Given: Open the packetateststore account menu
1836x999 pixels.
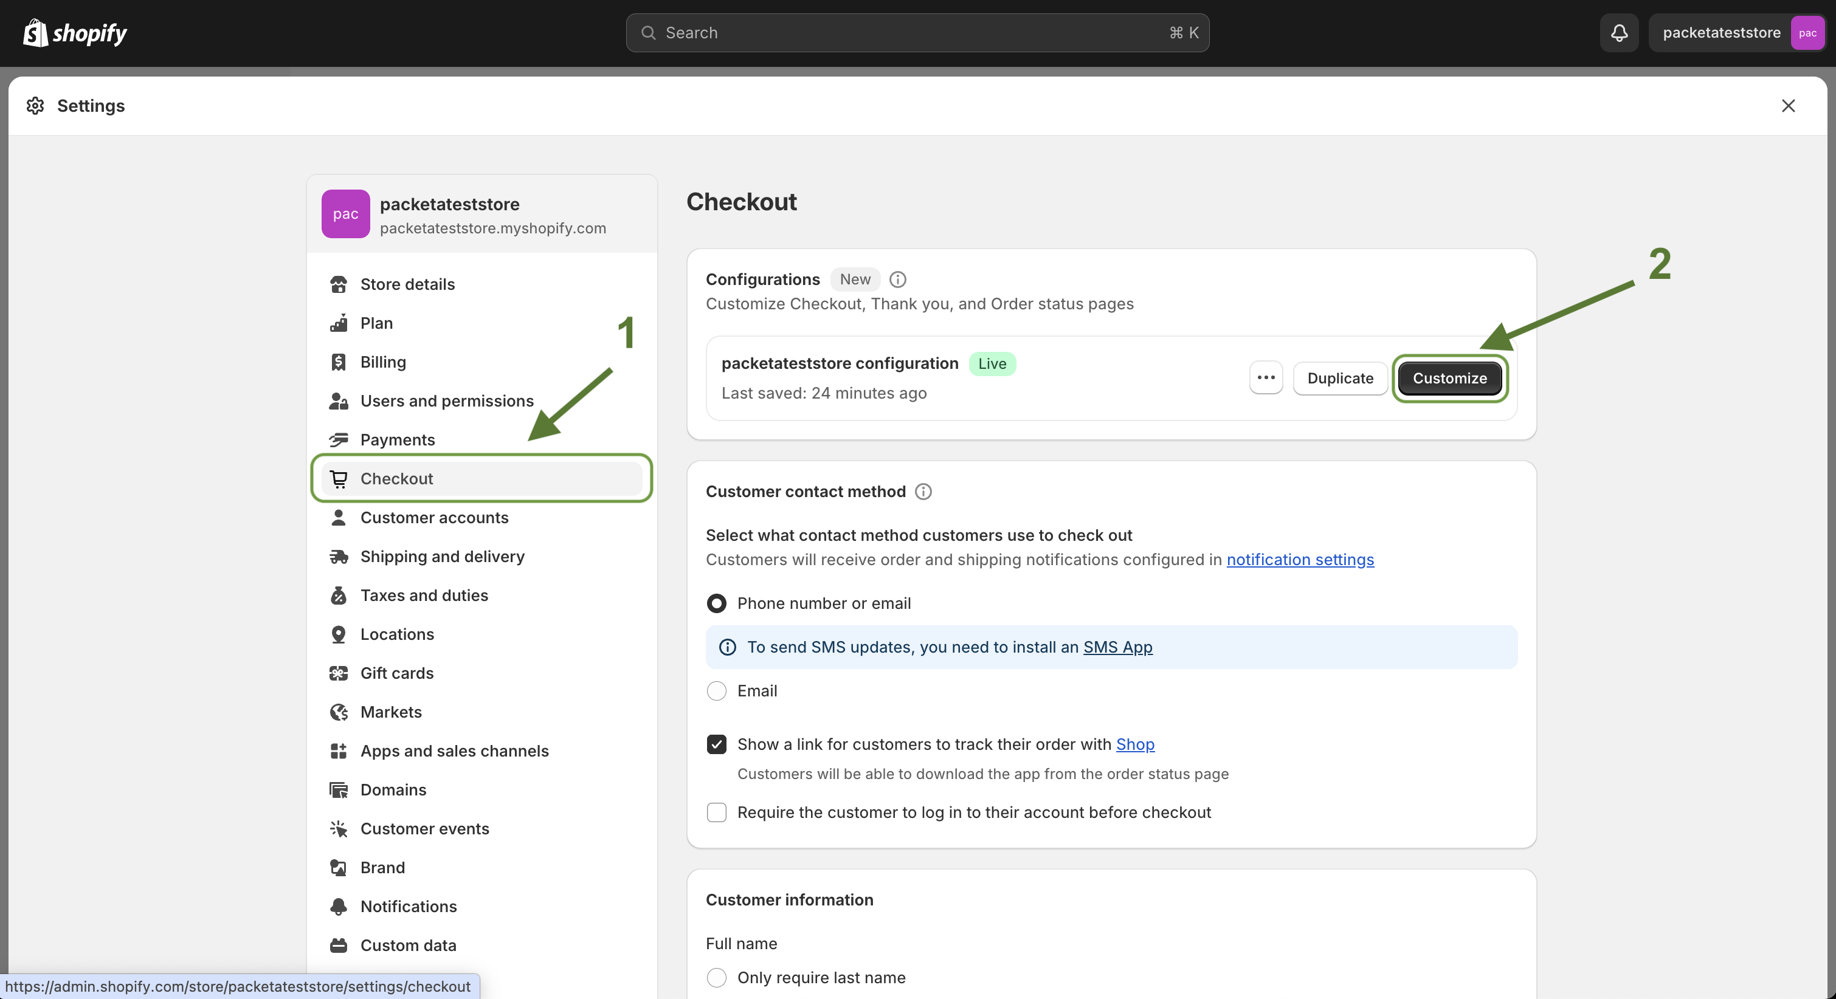Looking at the screenshot, I should coord(1736,33).
